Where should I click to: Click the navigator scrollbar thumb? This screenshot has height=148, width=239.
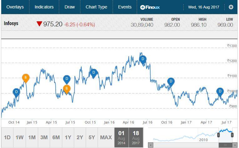(226, 145)
